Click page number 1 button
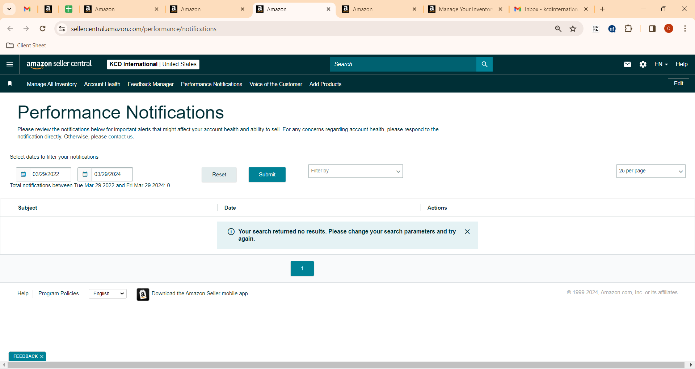This screenshot has height=369, width=695. pyautogui.click(x=302, y=269)
